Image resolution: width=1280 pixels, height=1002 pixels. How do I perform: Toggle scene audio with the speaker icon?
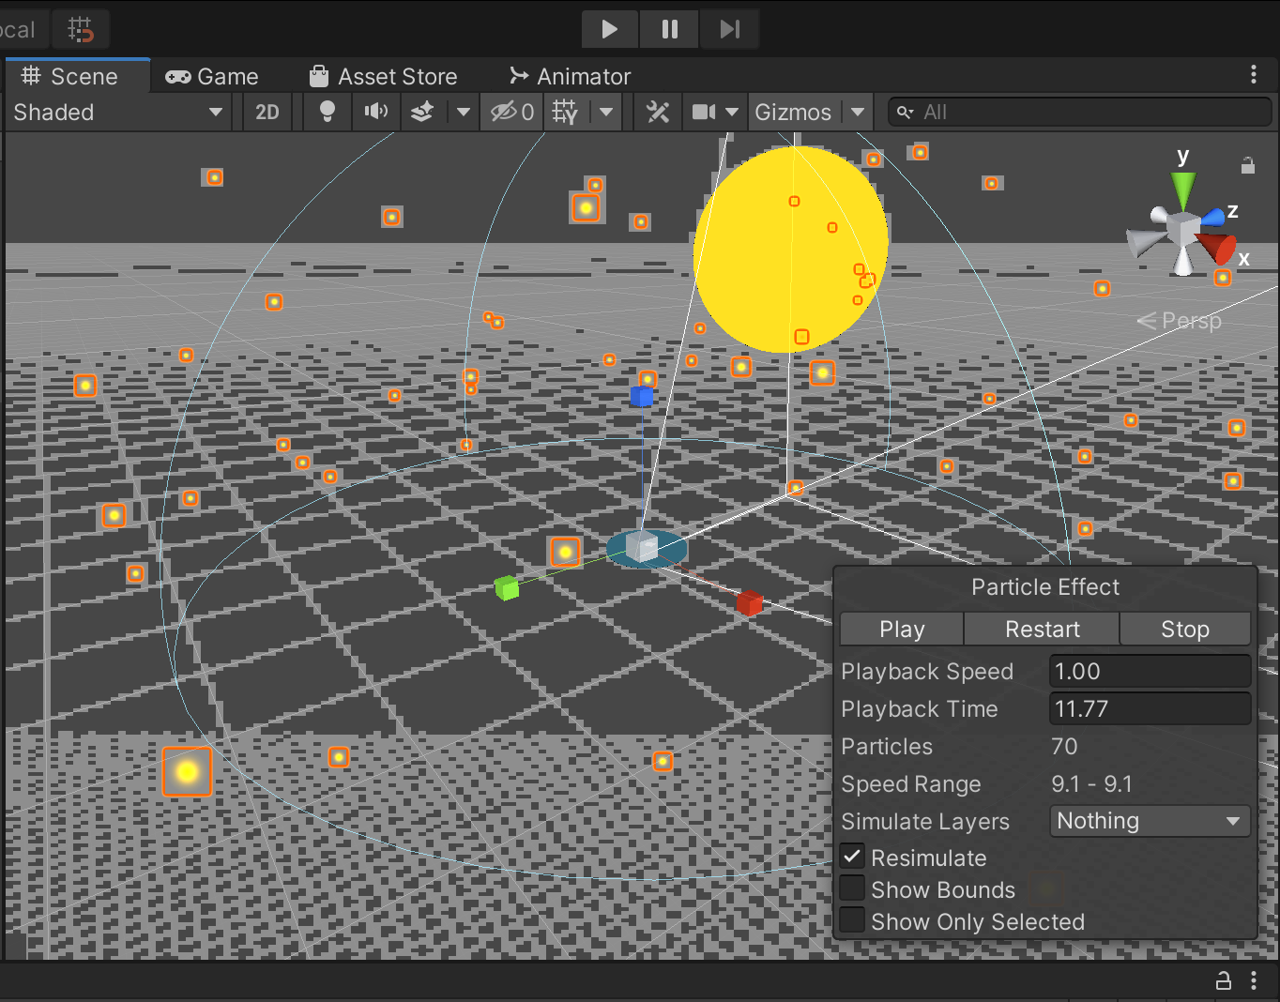coord(376,113)
